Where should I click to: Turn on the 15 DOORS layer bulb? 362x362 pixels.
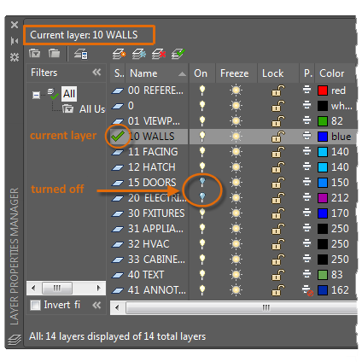[x=202, y=182]
